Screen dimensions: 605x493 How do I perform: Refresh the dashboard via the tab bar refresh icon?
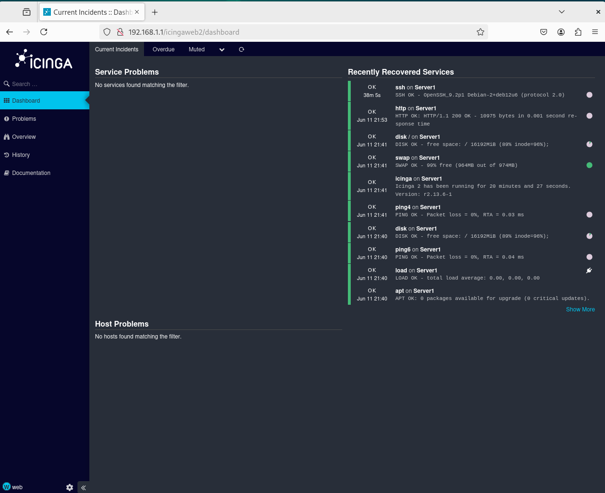click(x=241, y=49)
